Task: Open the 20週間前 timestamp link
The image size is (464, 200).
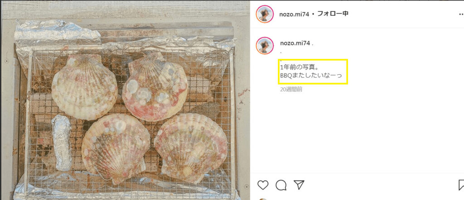Action: [x=291, y=90]
